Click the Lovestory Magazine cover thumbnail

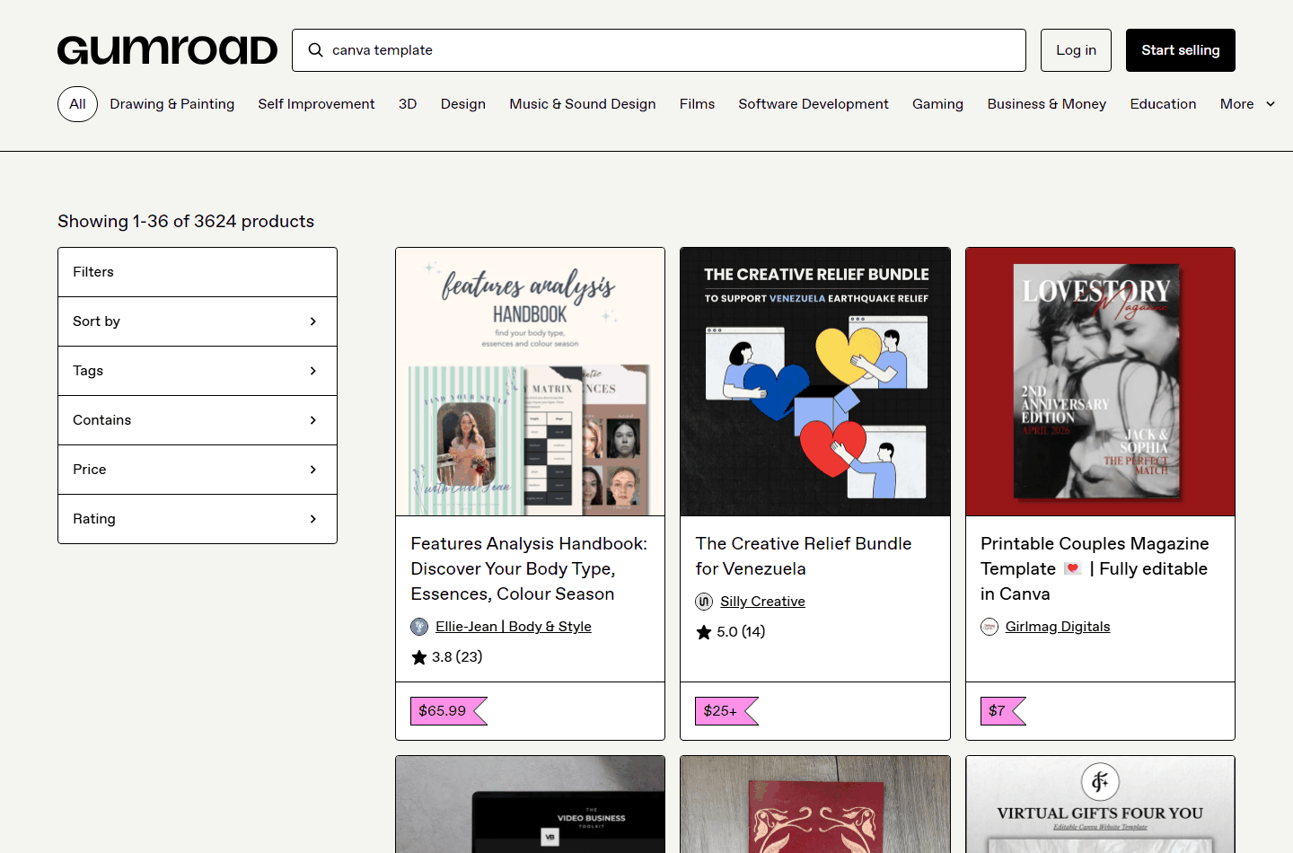point(1101,382)
